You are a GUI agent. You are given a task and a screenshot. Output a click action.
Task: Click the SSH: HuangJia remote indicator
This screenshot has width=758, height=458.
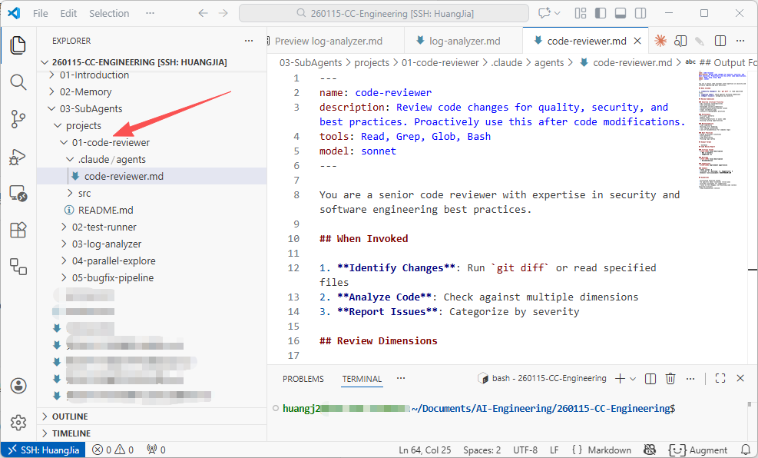[x=43, y=450]
